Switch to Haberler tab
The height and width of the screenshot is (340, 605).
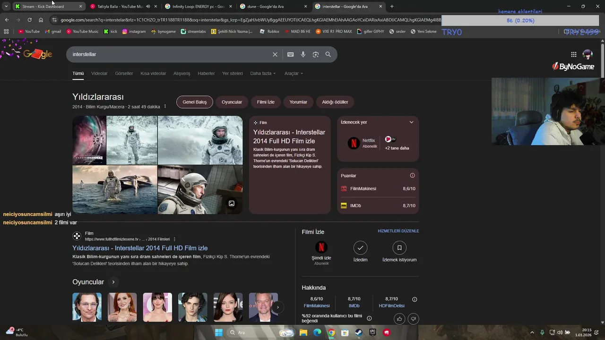[206, 74]
